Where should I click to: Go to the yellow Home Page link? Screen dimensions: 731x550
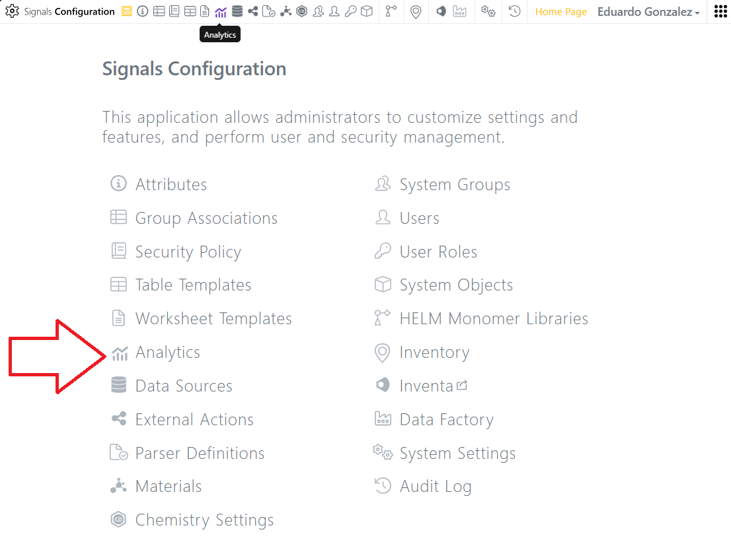pos(560,12)
